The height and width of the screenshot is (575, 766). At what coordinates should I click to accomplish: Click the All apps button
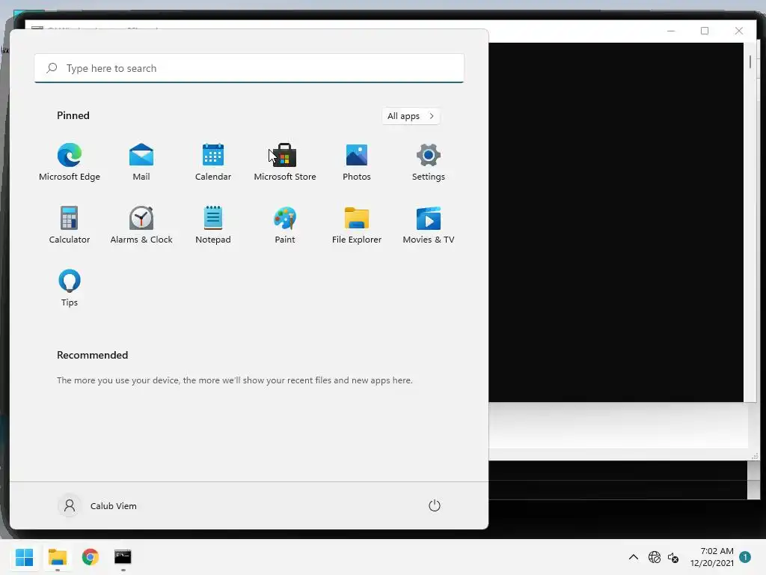[411, 116]
